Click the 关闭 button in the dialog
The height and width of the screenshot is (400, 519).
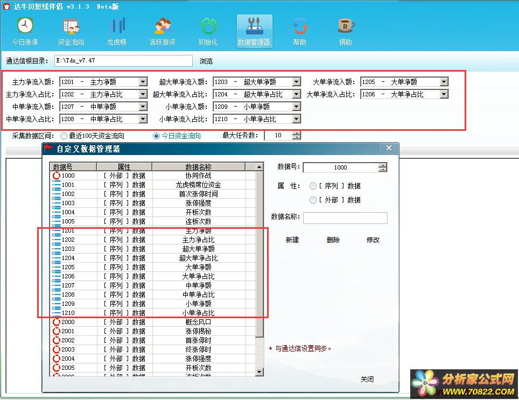point(367,379)
